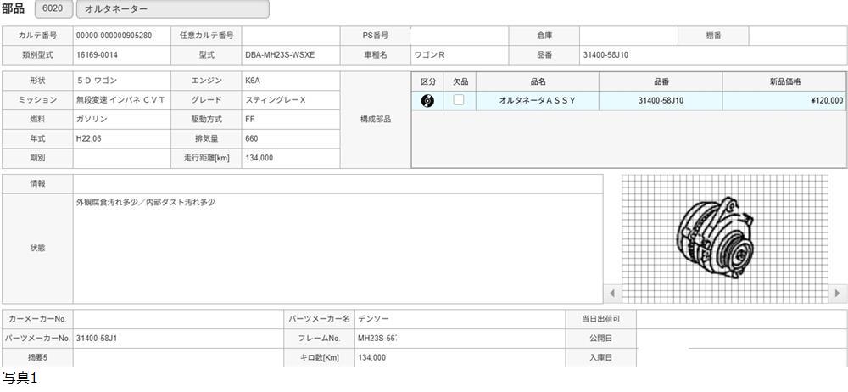Click the empty 当日出荷可 field
This screenshot has width=848, height=392.
pos(740,319)
